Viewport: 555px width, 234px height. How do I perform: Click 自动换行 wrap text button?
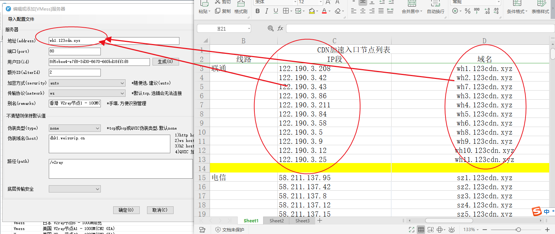pyautogui.click(x=435, y=7)
